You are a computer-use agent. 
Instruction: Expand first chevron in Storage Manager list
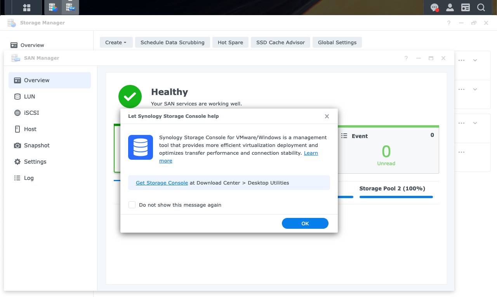tap(475, 60)
